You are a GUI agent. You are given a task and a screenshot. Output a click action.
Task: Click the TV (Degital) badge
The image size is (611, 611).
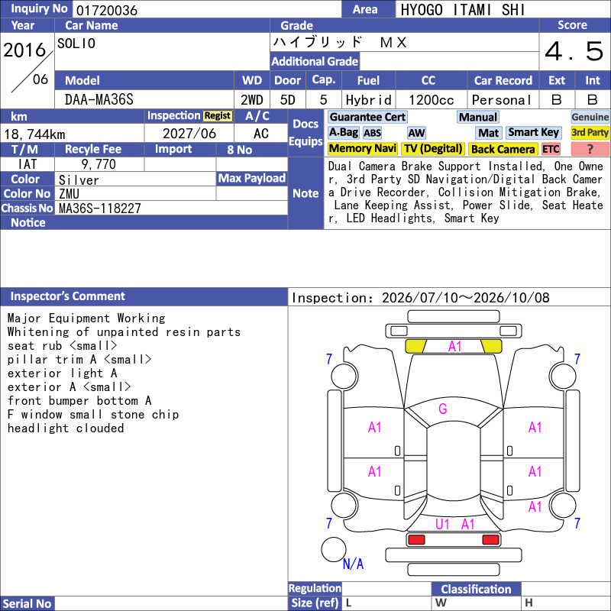pyautogui.click(x=432, y=149)
